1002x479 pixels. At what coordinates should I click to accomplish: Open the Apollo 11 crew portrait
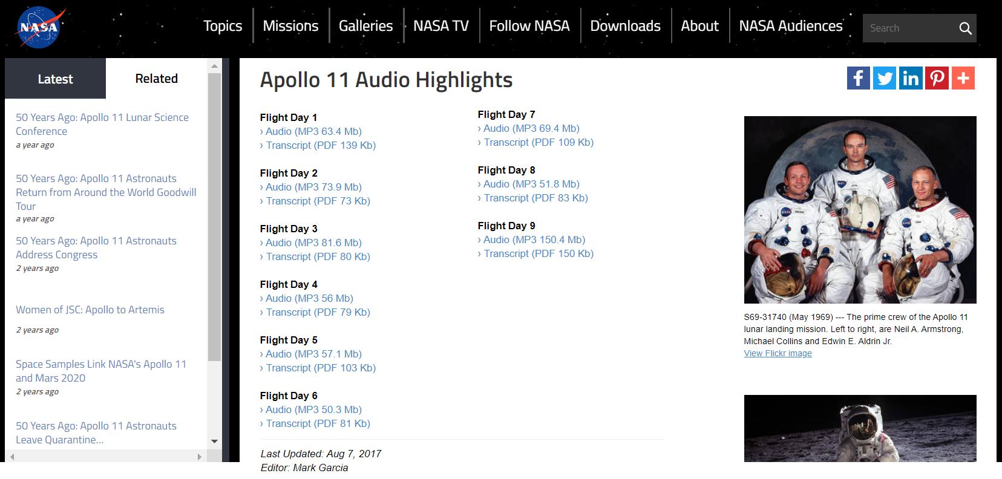(x=860, y=209)
